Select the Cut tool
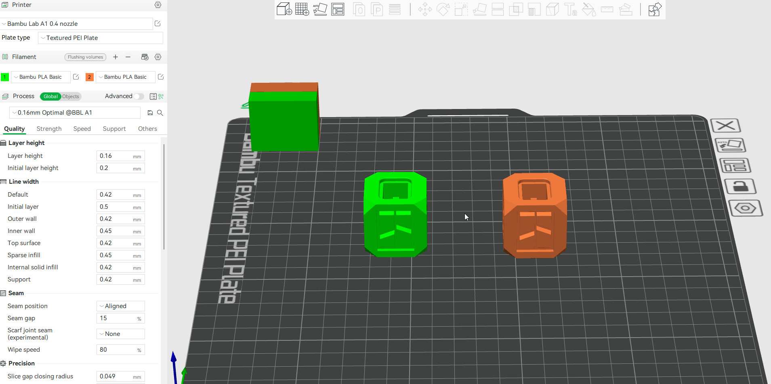Image resolution: width=771 pixels, height=384 pixels. 498,9
